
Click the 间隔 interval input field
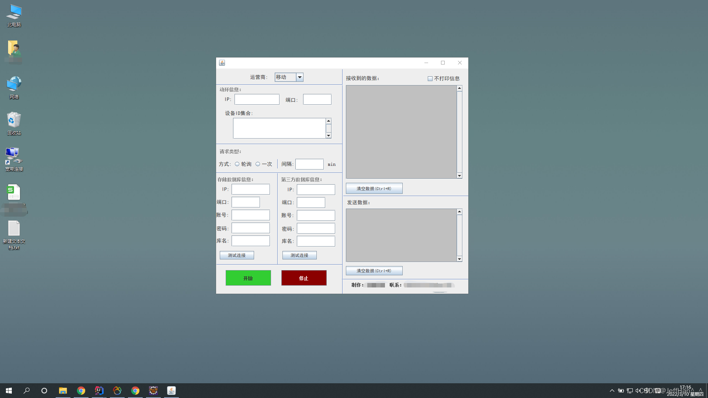tap(309, 164)
